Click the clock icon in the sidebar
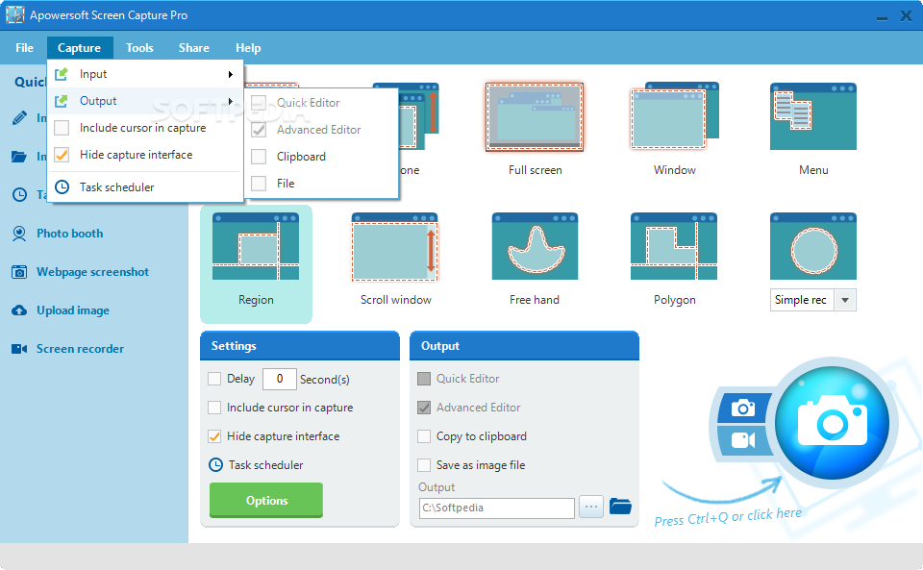The image size is (923, 570). point(19,195)
